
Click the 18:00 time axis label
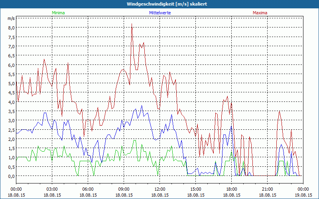(x=232, y=189)
